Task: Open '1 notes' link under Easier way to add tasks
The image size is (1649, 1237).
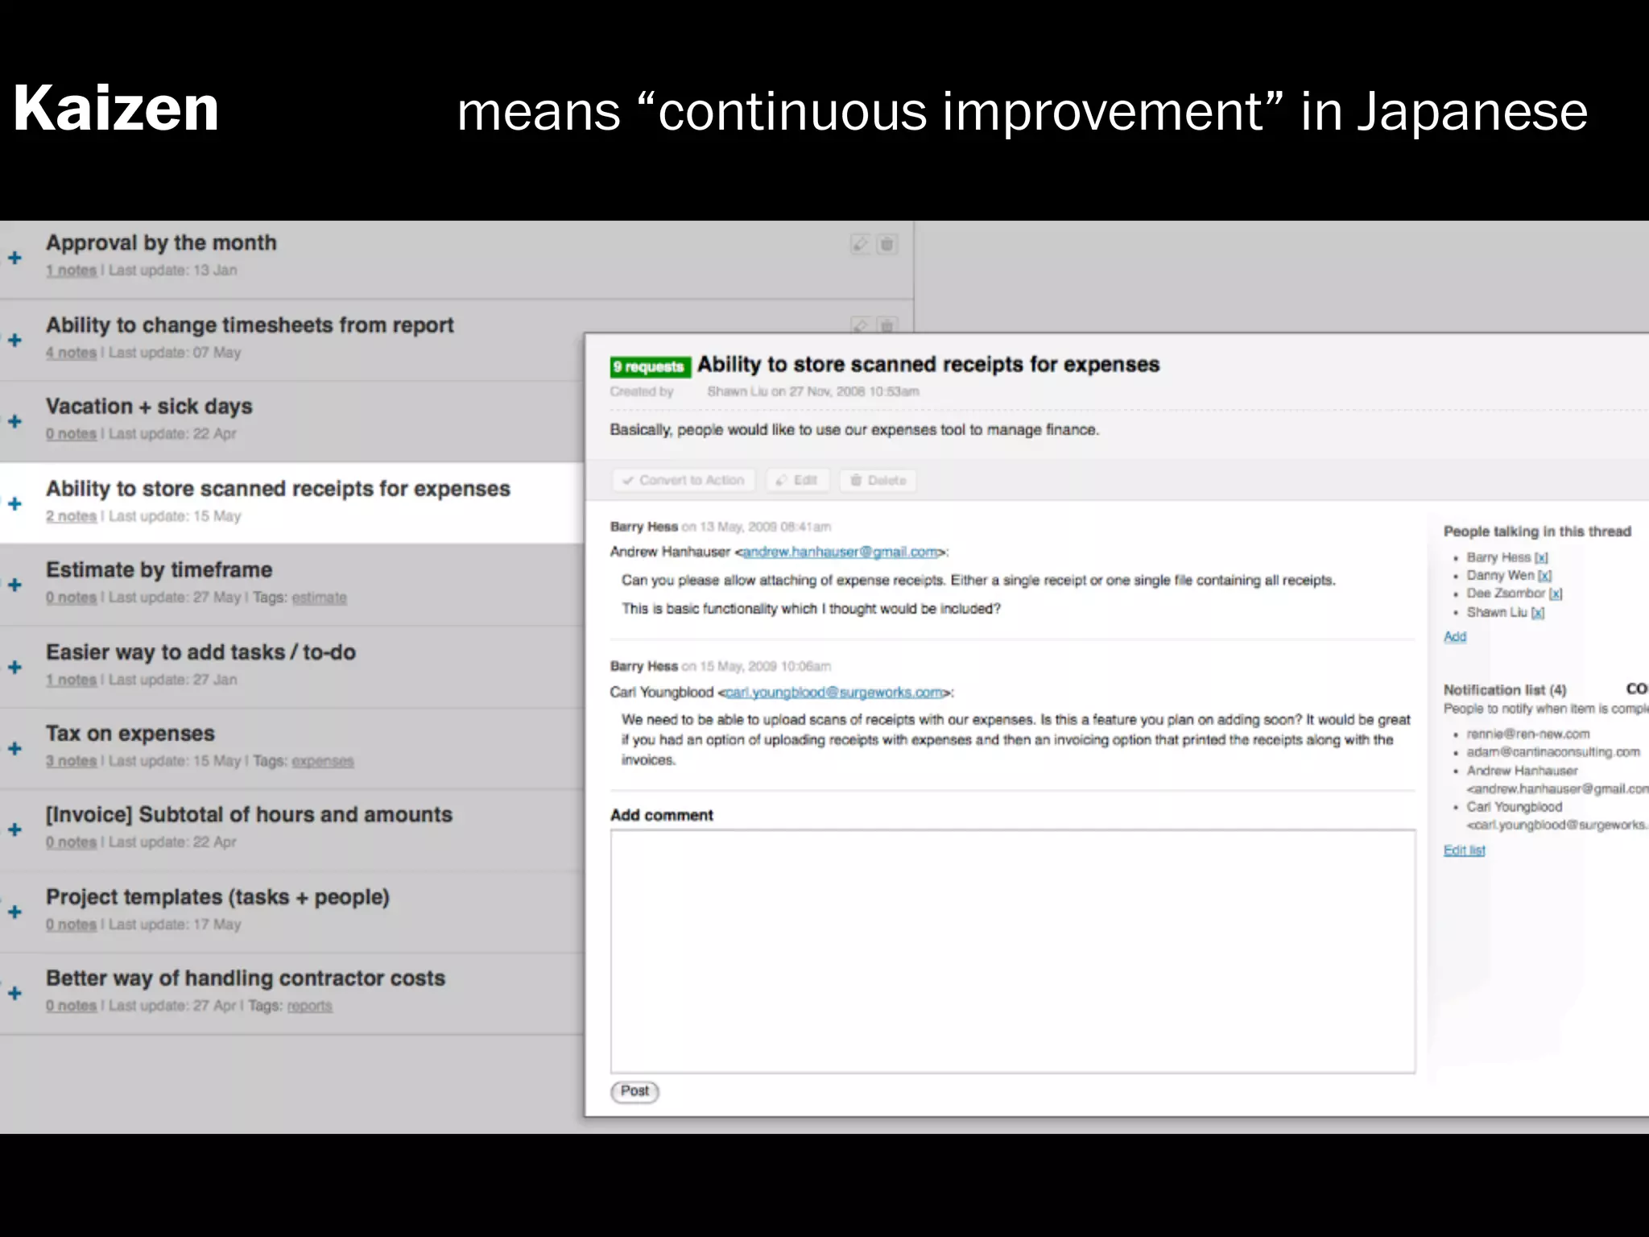Action: pyautogui.click(x=71, y=680)
